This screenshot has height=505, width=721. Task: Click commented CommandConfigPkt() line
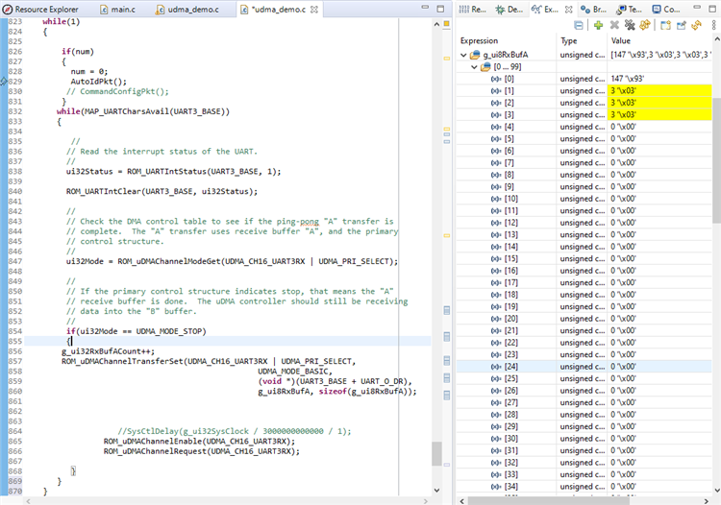point(117,91)
